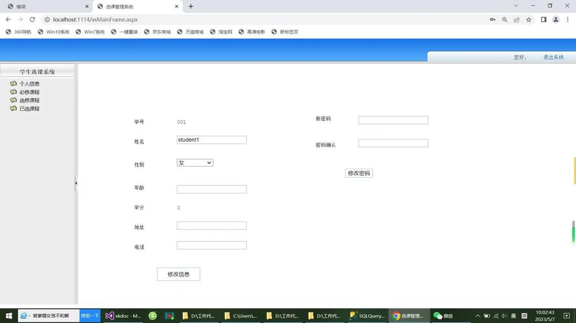Image resolution: width=576 pixels, height=323 pixels.
Task: Open the Win7系统 bookmark
Action: (x=90, y=32)
